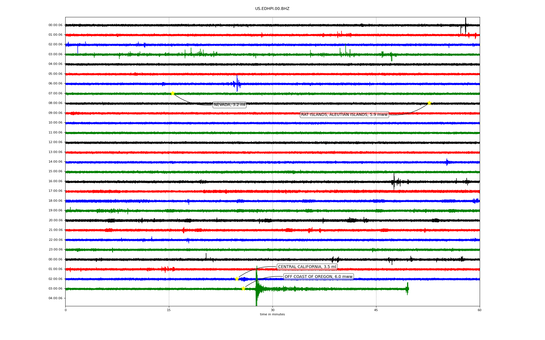This screenshot has height=340, width=545.
Task: Click the Central California star marker
Action: pyautogui.click(x=237, y=279)
